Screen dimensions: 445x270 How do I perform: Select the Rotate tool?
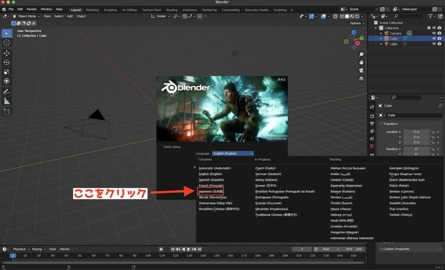tap(7, 63)
